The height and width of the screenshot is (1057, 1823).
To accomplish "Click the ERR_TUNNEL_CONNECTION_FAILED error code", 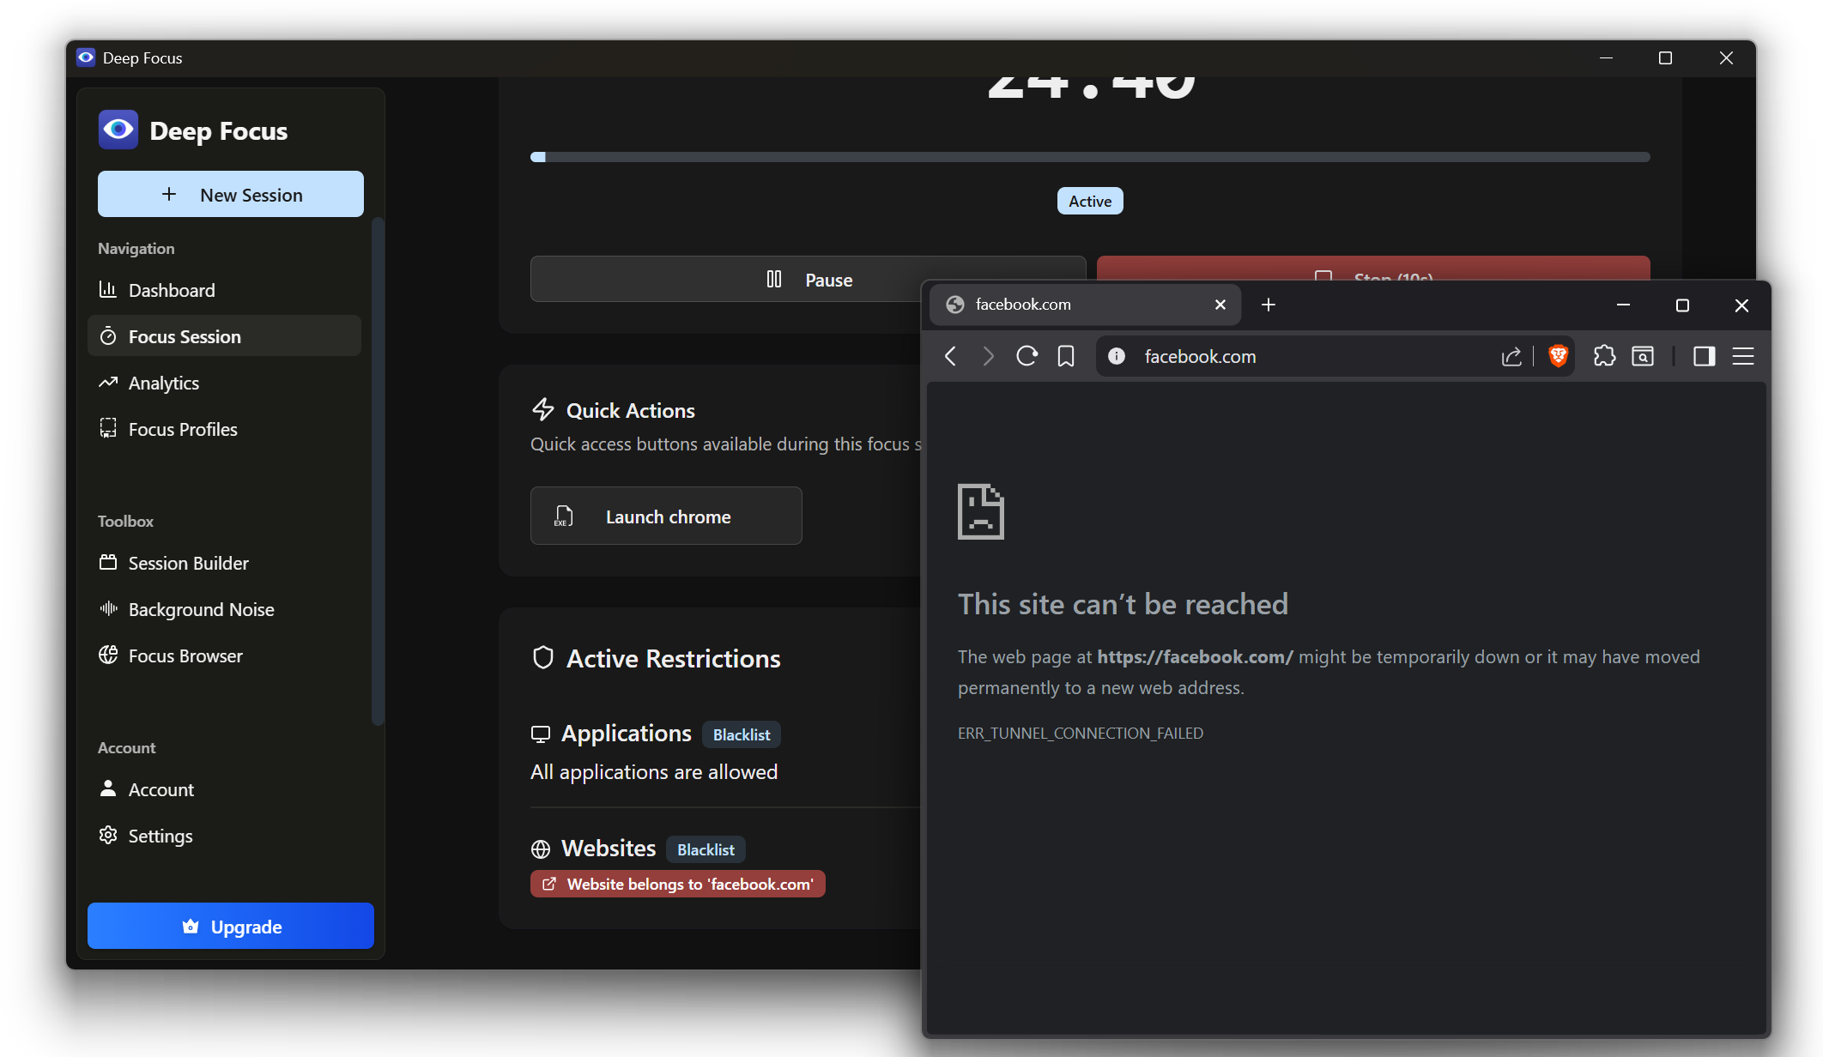I will click(1081, 733).
